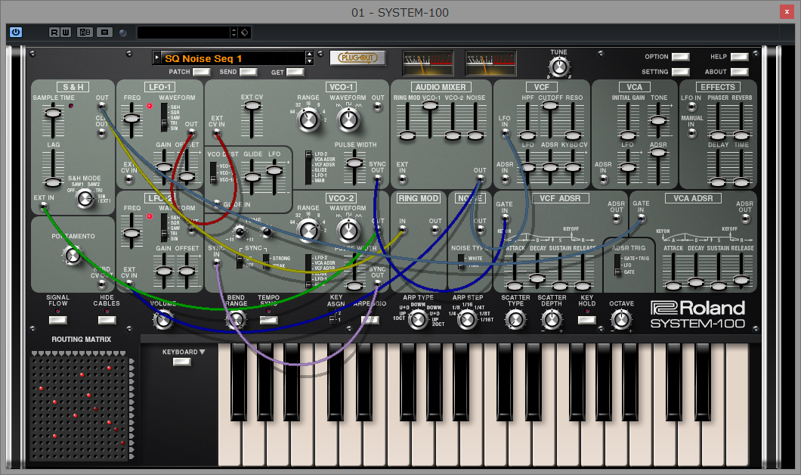Toggle the KEYBOARD display button
Image resolution: width=801 pixels, height=475 pixels.
182,362
